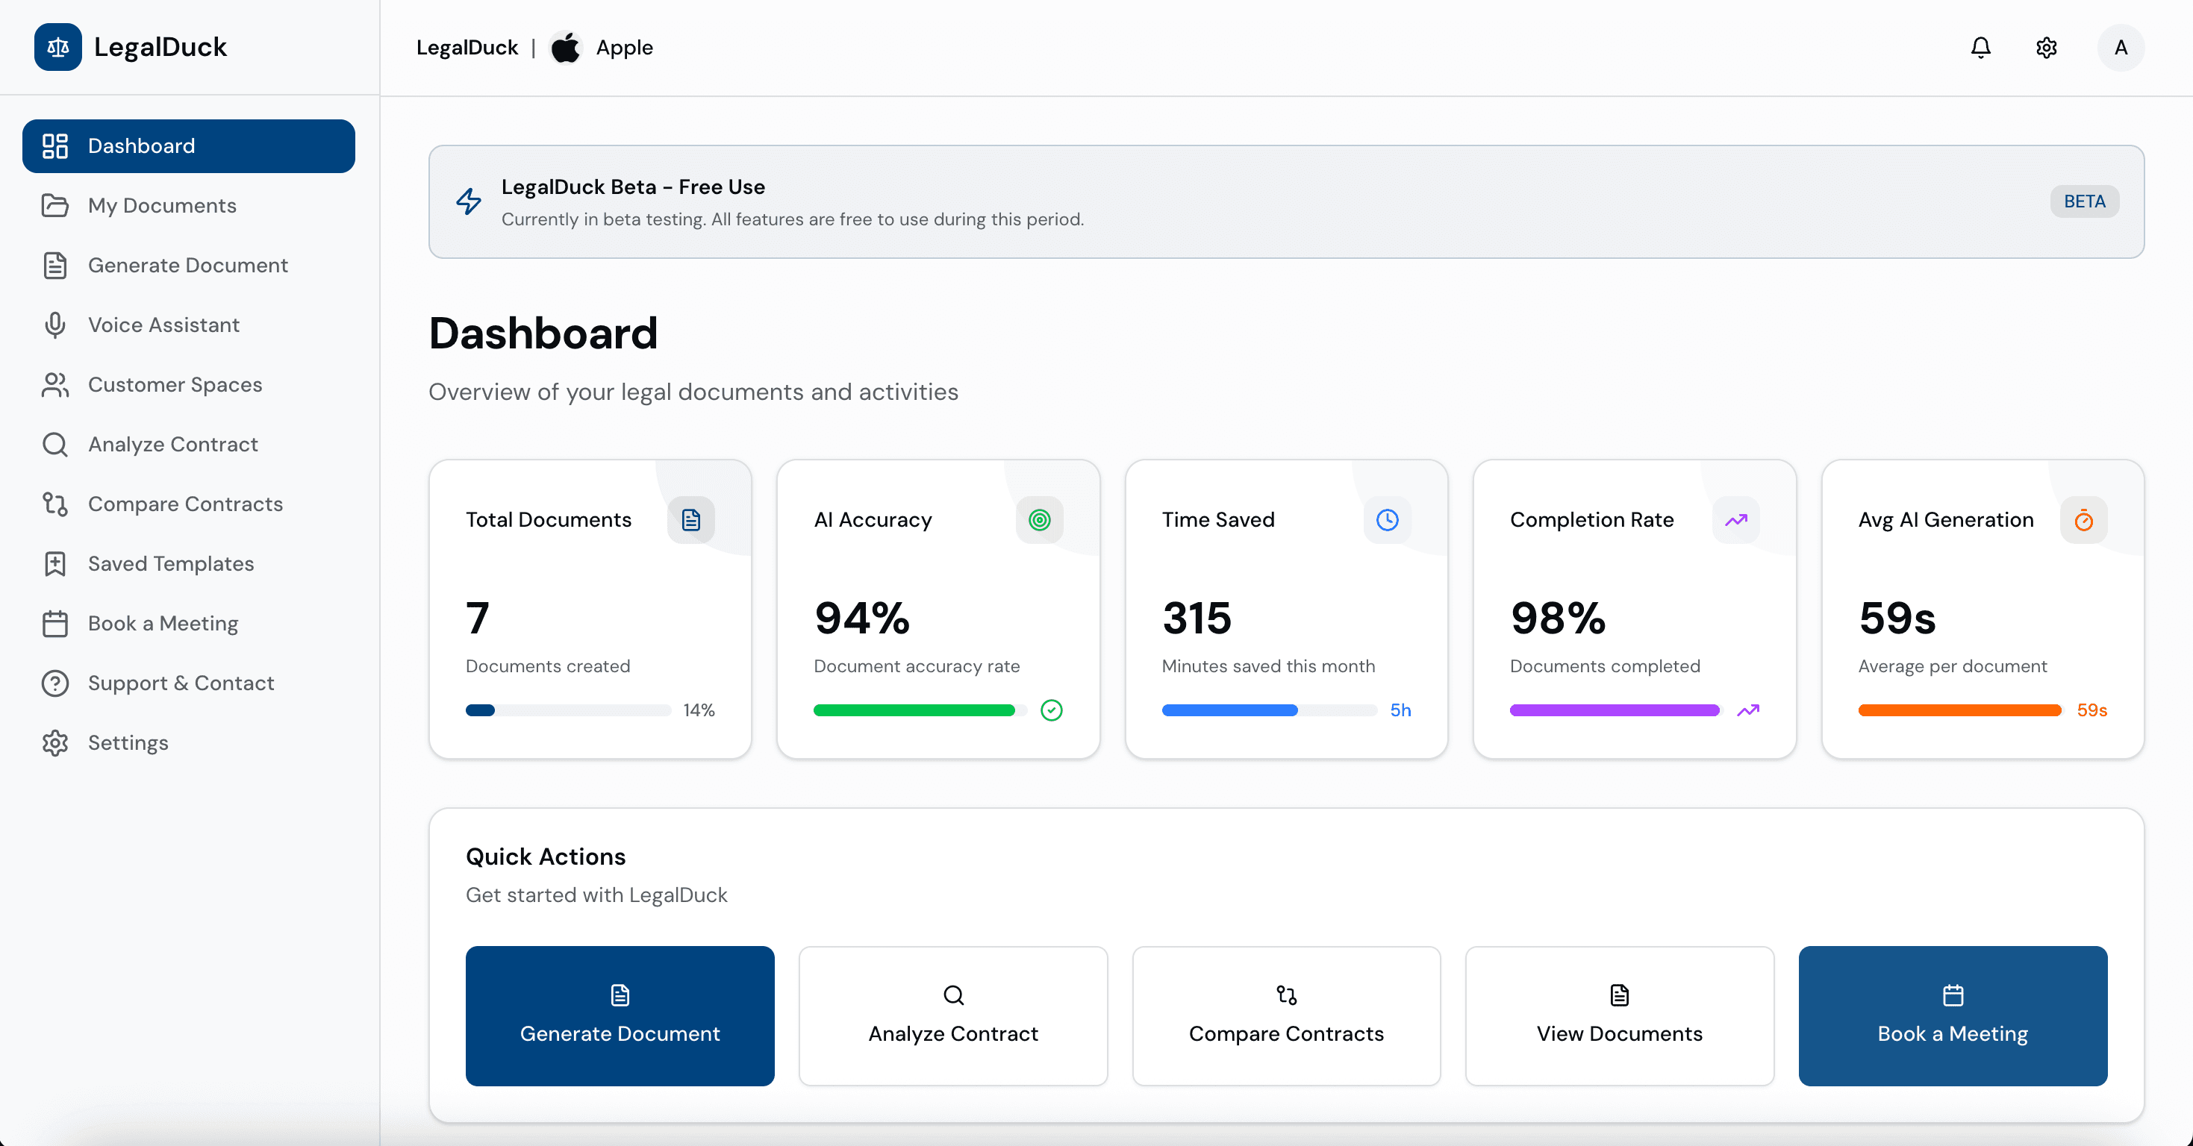
Task: Click the Compare Contracts branch sidebar icon
Action: pyautogui.click(x=55, y=504)
